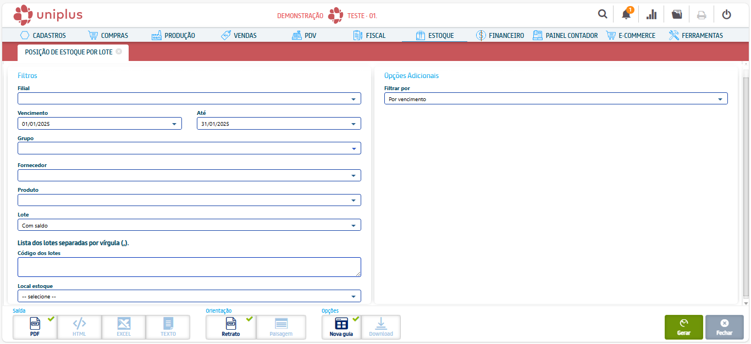Open the search magnifier icon
This screenshot has width=751, height=344.
[603, 14]
